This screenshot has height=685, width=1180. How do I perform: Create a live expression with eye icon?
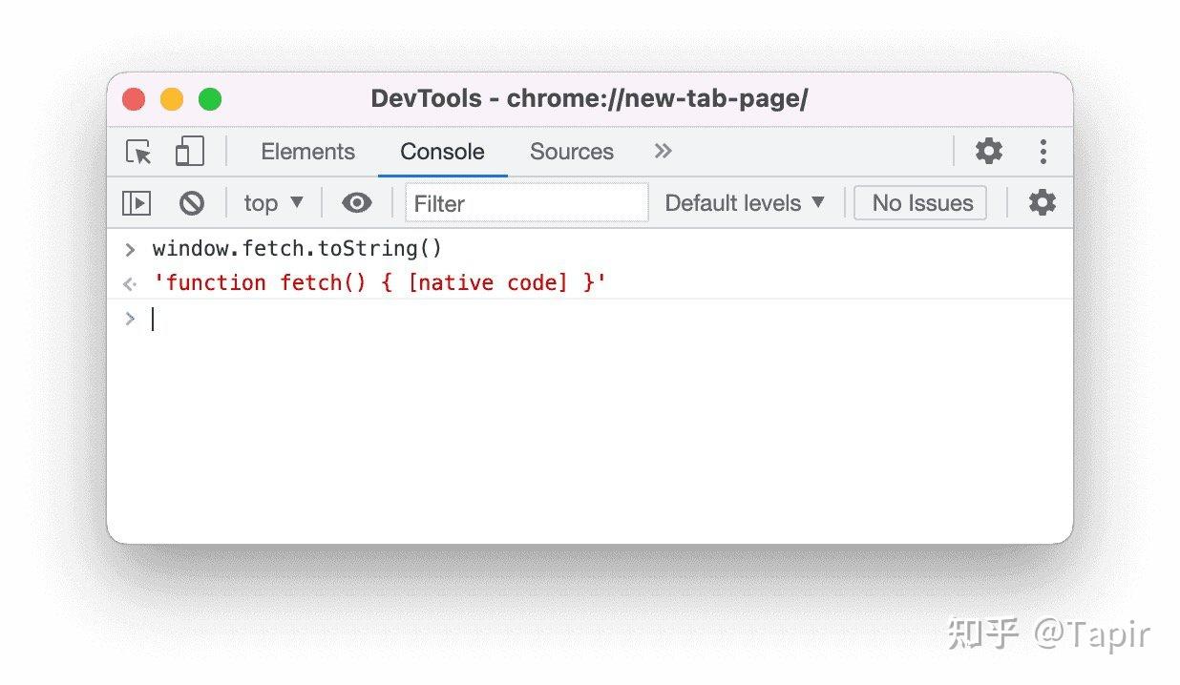357,202
